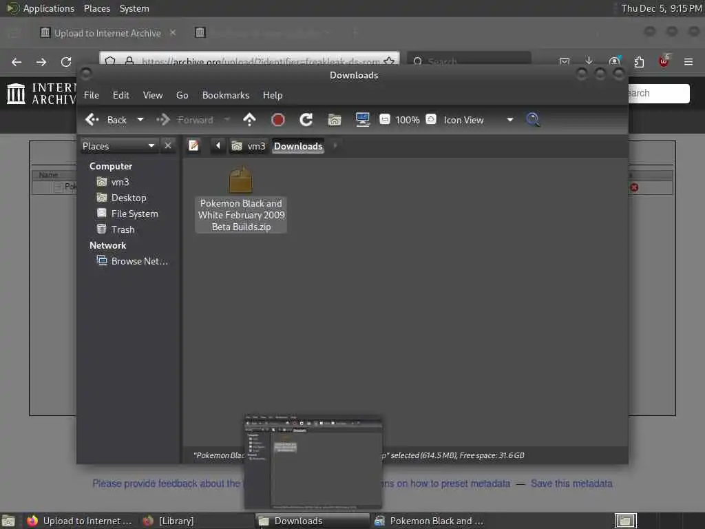Open the Bookmarks menu

pyautogui.click(x=226, y=95)
